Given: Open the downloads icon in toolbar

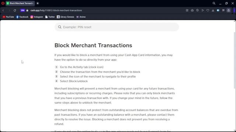Looking at the screenshot, I should pyautogui.click(x=213, y=10).
